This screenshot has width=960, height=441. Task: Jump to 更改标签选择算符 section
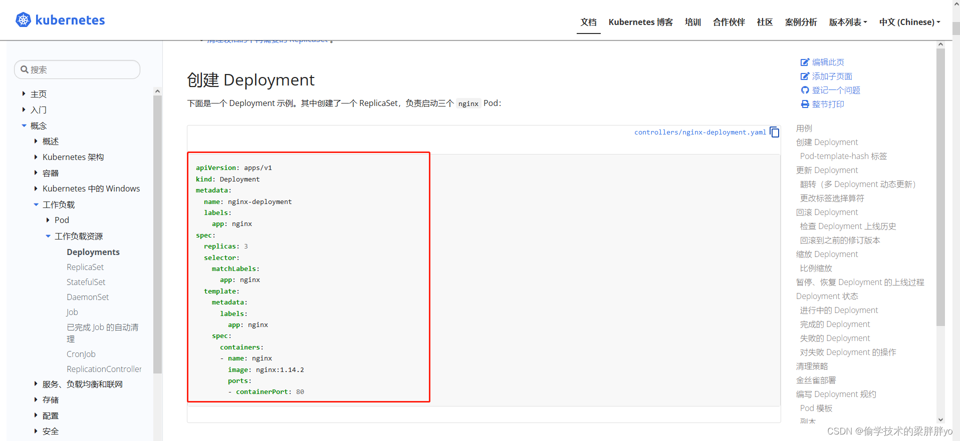point(832,198)
